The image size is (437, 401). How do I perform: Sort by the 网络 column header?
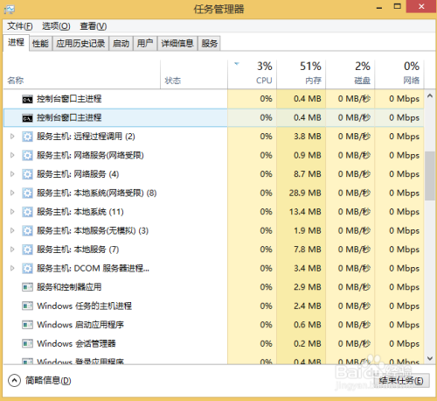click(x=399, y=74)
